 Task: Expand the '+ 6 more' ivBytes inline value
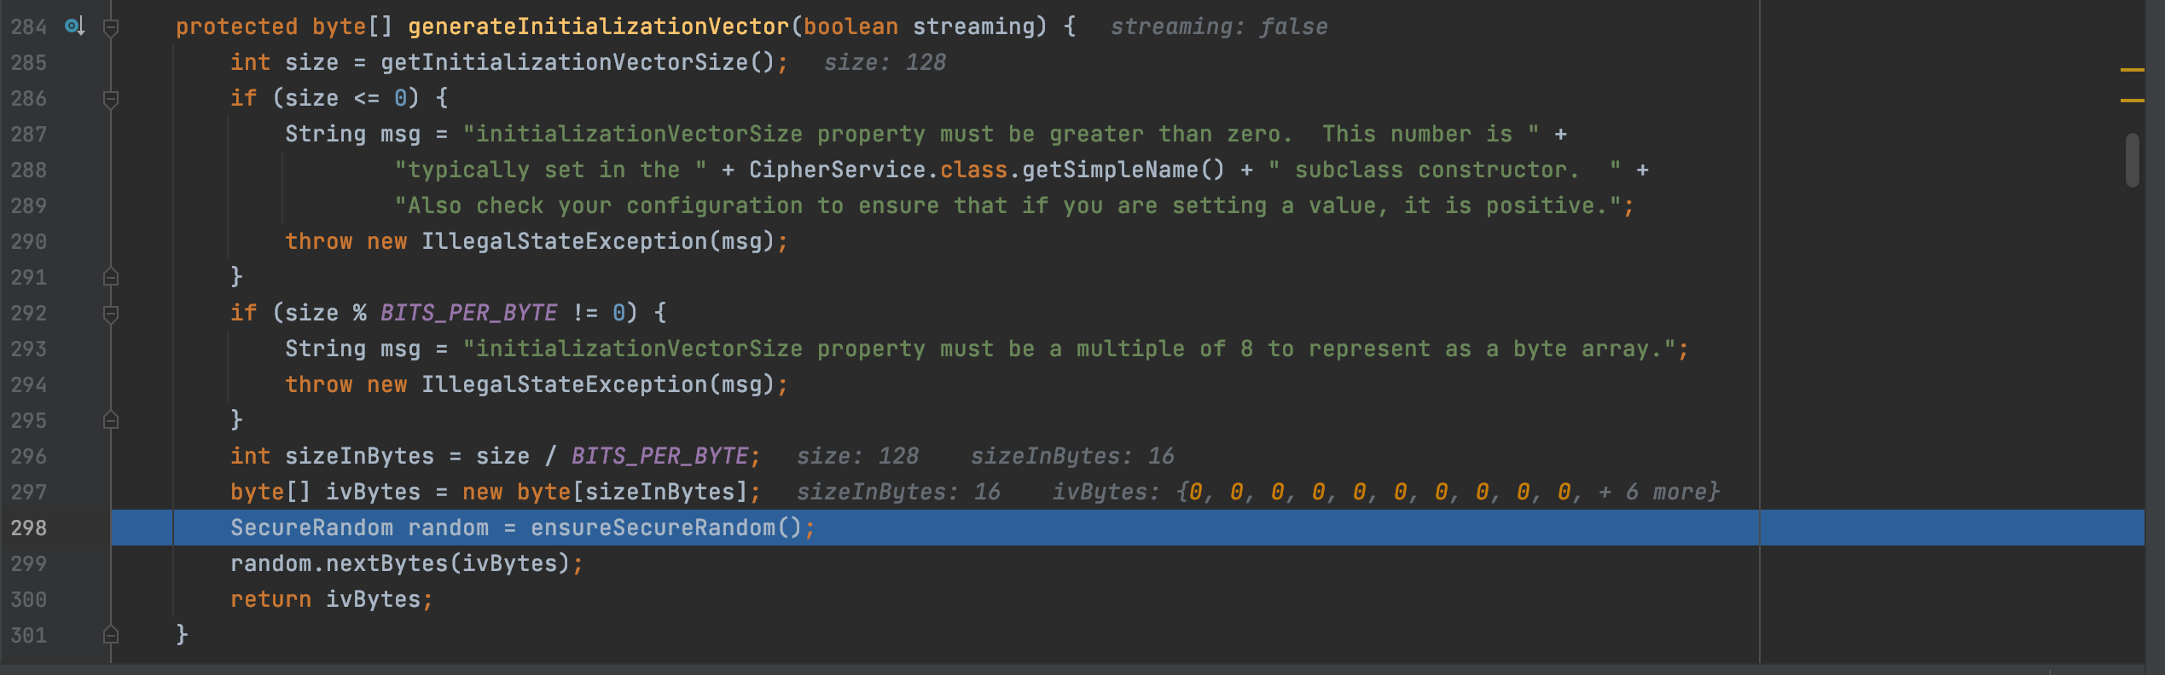[1658, 492]
